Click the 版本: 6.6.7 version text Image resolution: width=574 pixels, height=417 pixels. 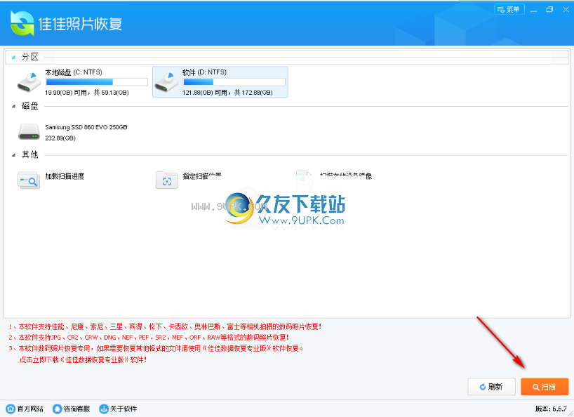(x=551, y=409)
